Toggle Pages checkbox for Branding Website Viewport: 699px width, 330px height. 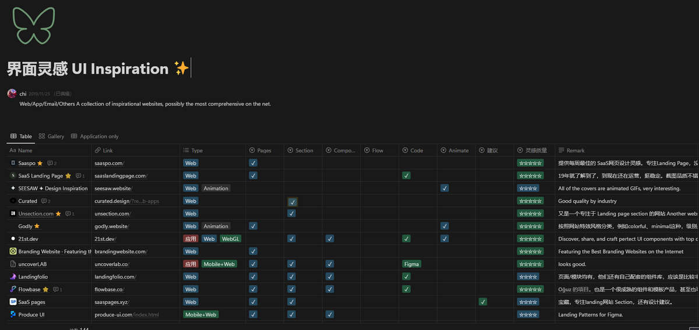[253, 251]
